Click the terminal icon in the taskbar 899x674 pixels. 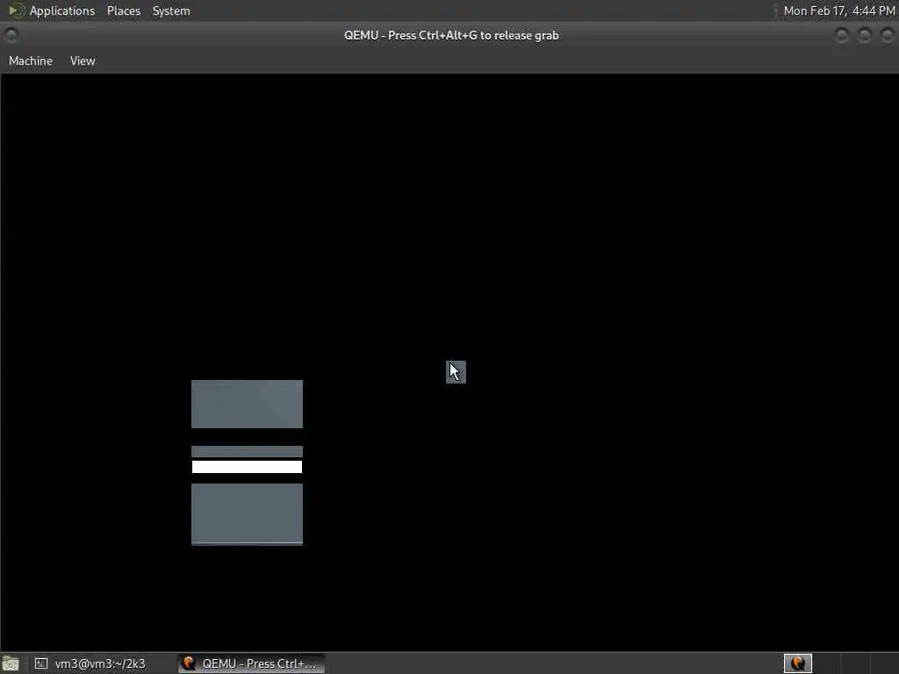[x=40, y=663]
